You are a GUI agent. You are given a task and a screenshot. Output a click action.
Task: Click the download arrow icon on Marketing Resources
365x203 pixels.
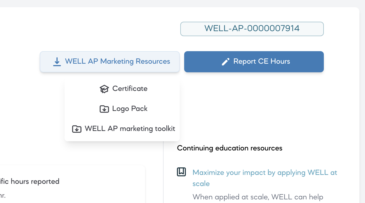point(57,62)
